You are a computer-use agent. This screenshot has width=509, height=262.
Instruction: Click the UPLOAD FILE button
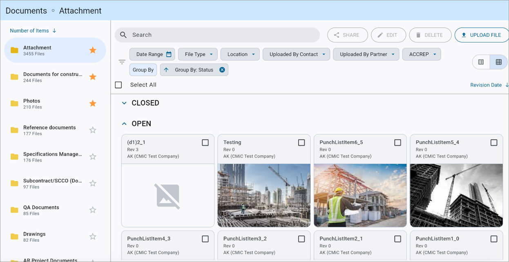[x=482, y=35]
